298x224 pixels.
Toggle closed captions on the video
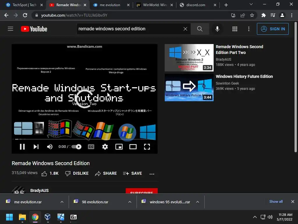tap(91, 147)
